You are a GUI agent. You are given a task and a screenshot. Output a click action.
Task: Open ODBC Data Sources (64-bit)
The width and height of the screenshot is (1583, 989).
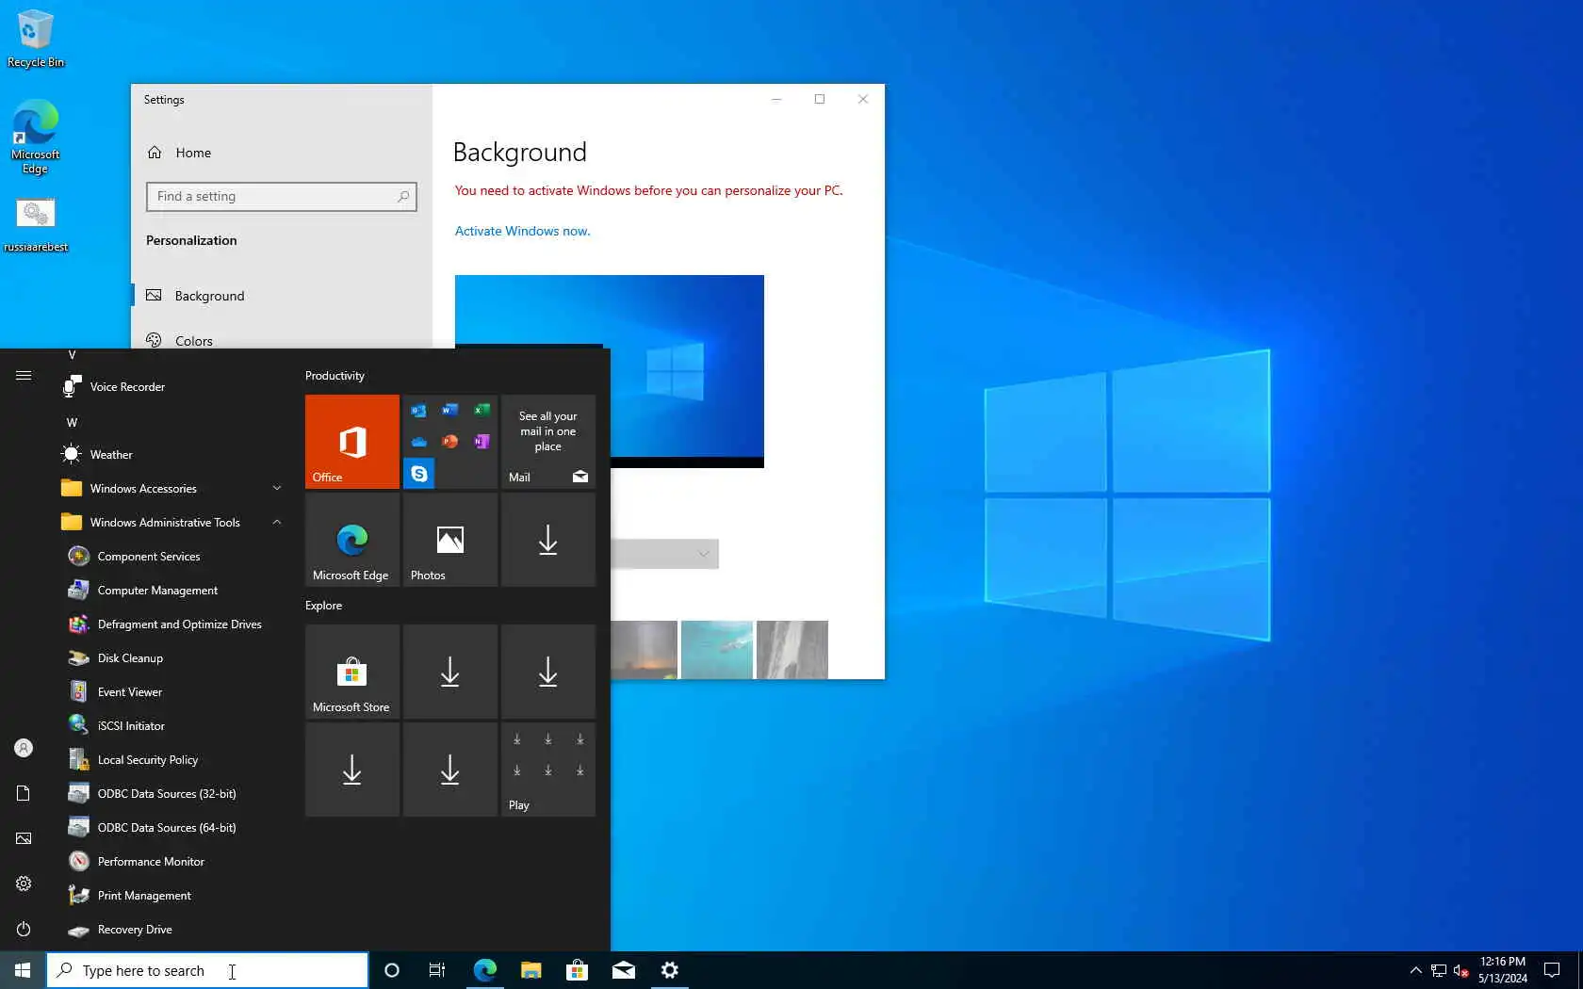(172, 828)
